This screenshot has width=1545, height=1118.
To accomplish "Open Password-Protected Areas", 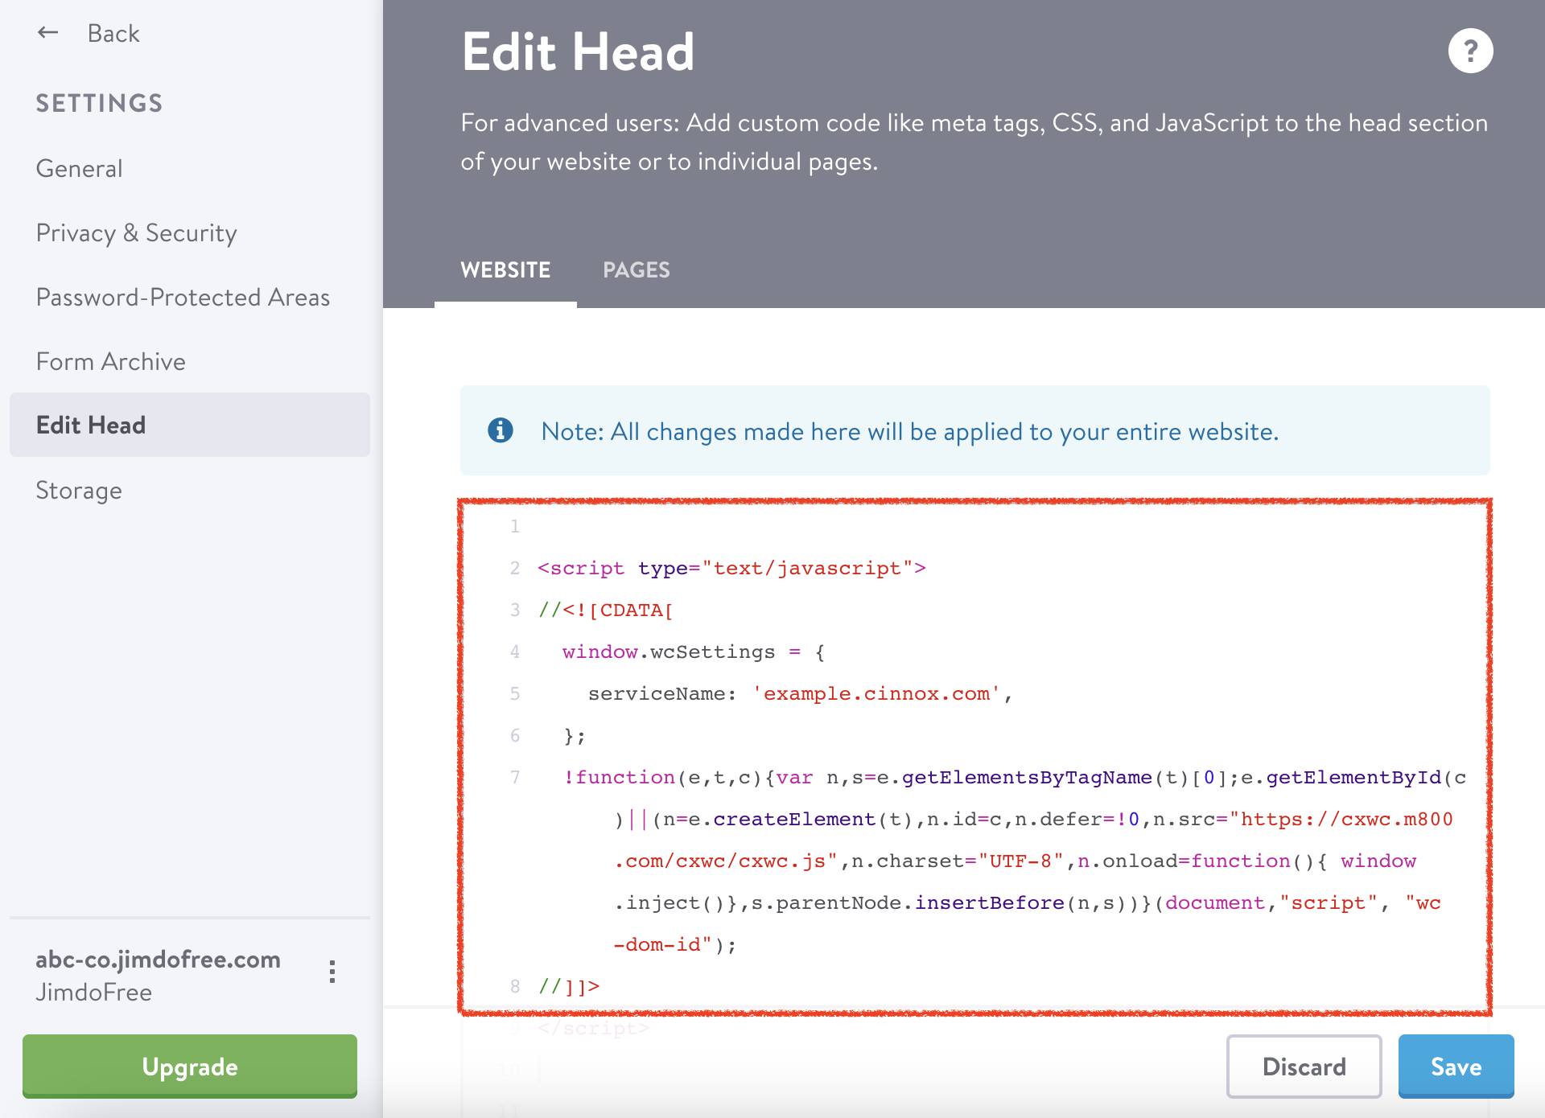I will [x=183, y=298].
